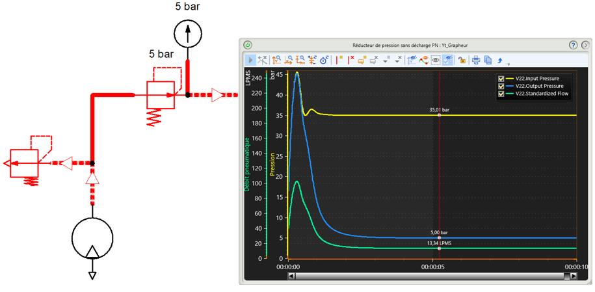
Task: Toggle the curve visibility icon with red eye
Action: tap(423, 60)
